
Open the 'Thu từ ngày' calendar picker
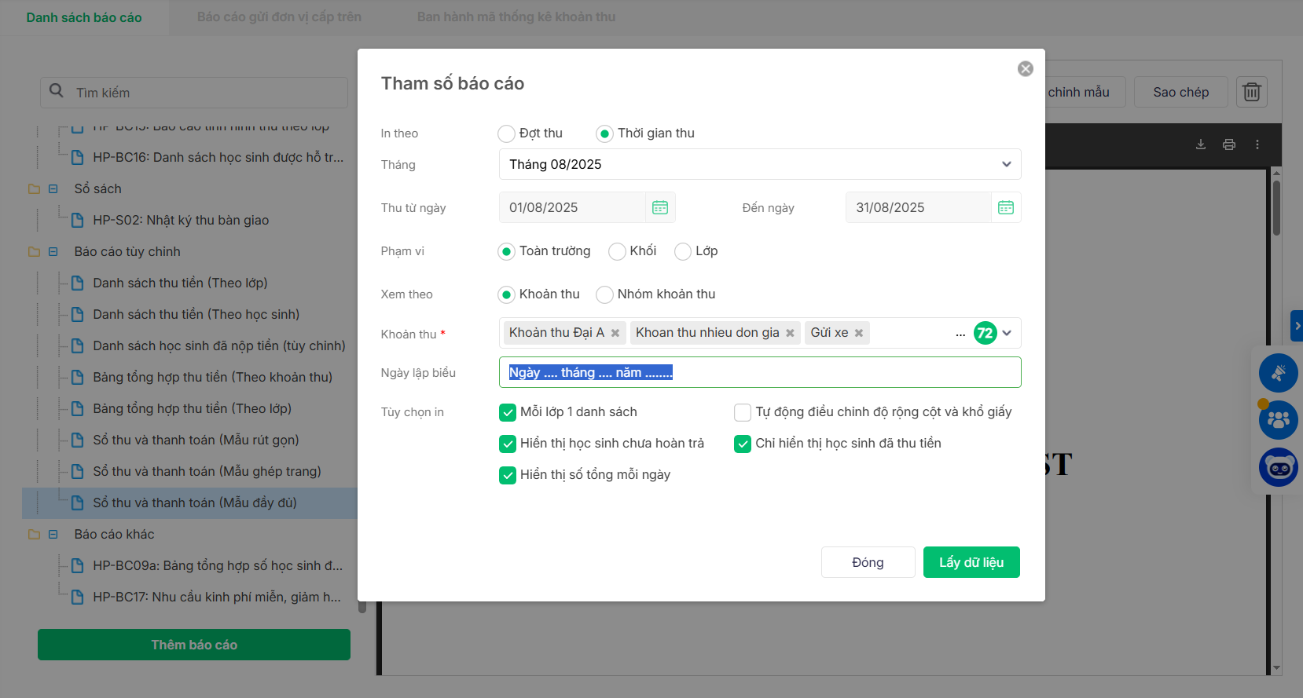(659, 207)
